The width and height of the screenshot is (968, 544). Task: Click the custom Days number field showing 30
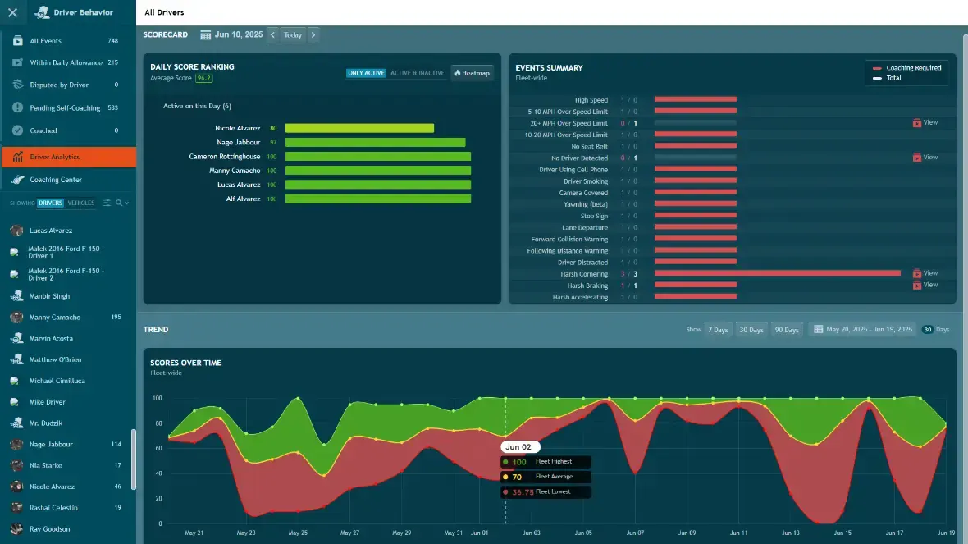pyautogui.click(x=927, y=330)
